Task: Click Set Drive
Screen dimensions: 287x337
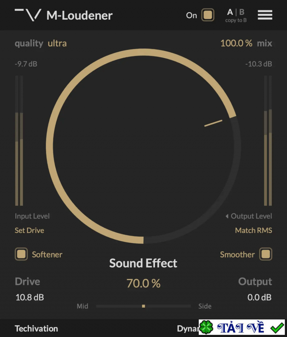Action: tap(29, 231)
